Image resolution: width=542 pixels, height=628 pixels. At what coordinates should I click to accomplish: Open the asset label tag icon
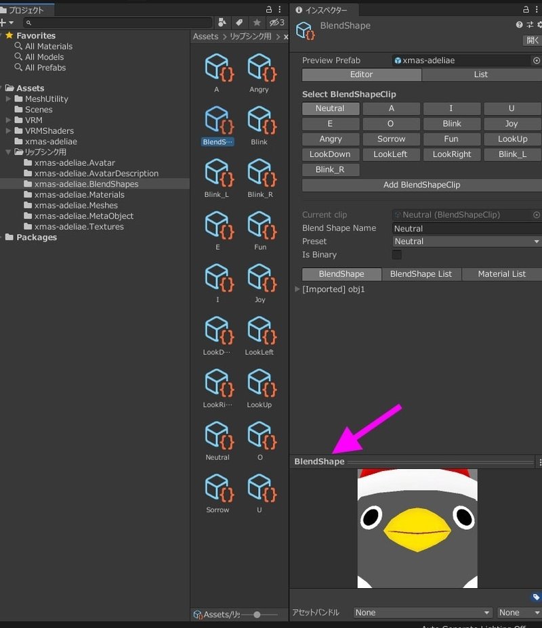(x=536, y=597)
